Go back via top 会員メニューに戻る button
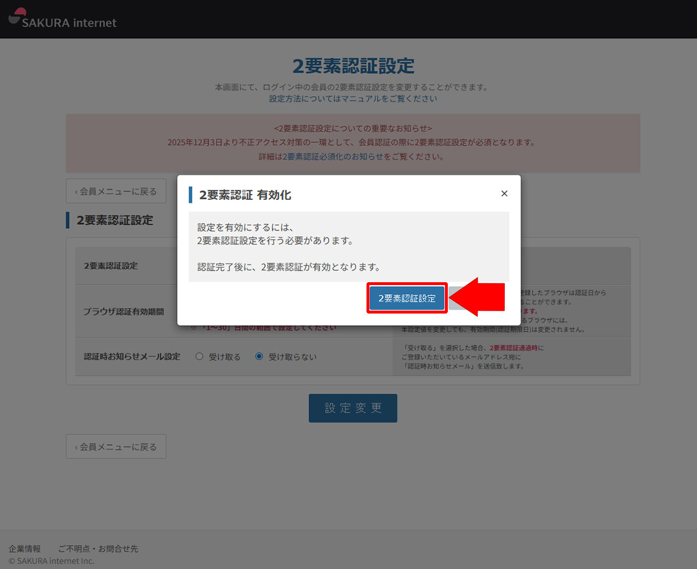The height and width of the screenshot is (569, 697). (116, 191)
